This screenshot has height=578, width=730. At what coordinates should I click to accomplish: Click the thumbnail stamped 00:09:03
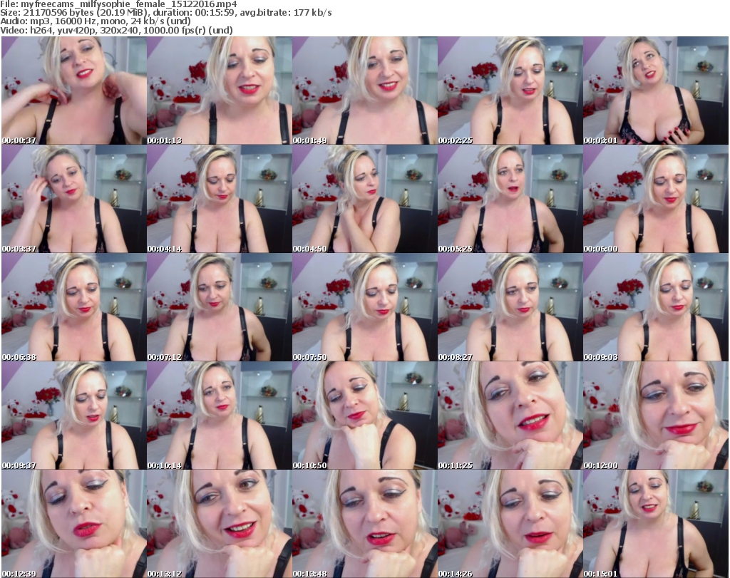(x=656, y=307)
